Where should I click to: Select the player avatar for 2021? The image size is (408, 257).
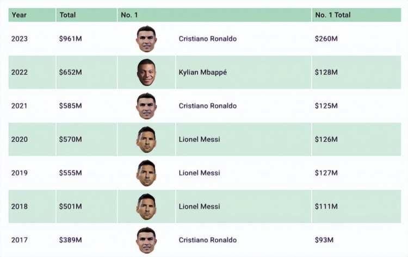click(146, 106)
